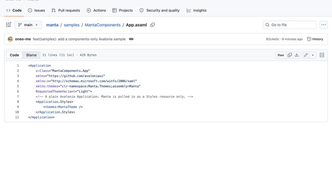Viewport: 332px width, 186px height.
Task: Click the themes:MantaTheme element on line 9
Action: pyautogui.click(x=61, y=107)
